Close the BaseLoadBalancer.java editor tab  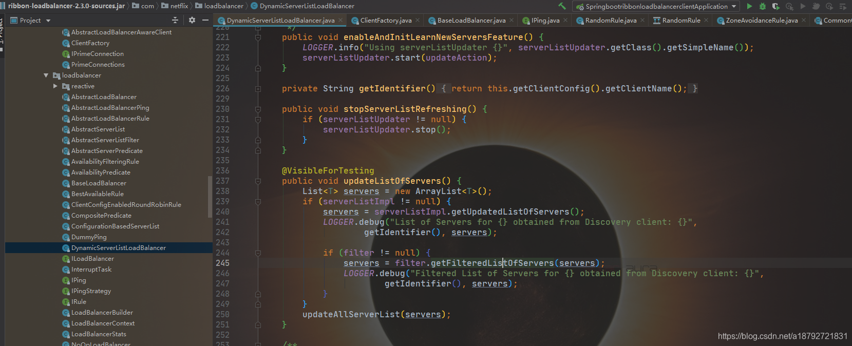[x=512, y=21]
